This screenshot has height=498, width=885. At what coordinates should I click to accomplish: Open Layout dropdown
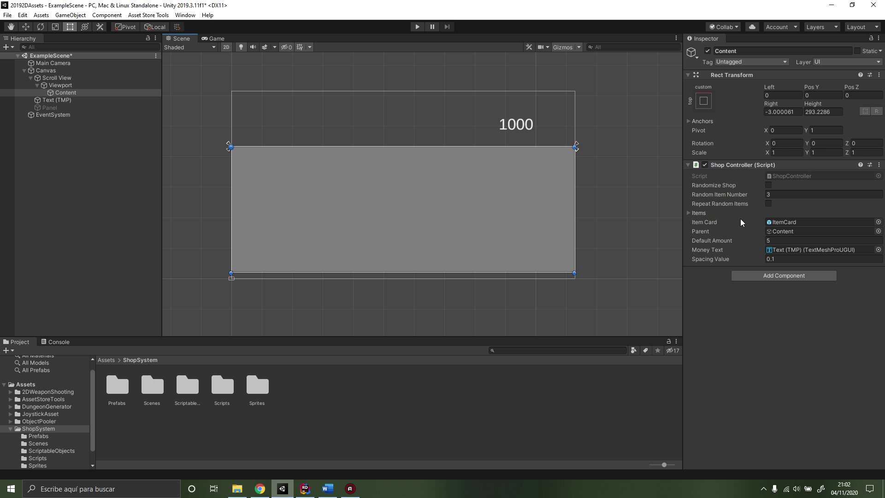pos(862,27)
